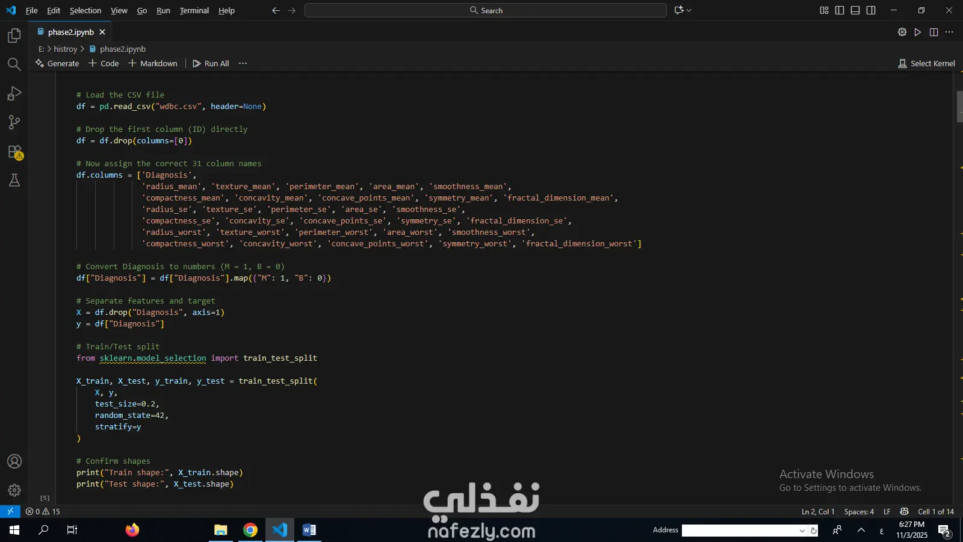Image resolution: width=963 pixels, height=542 pixels.
Task: Open the remote window indicator in status bar
Action: 10,511
